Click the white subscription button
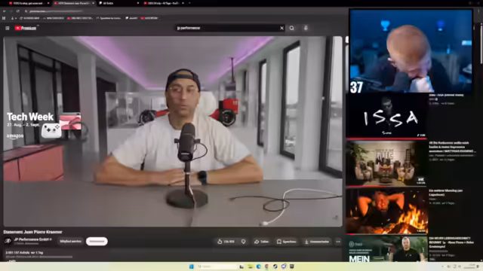The height and width of the screenshot is (271, 483). [97, 241]
